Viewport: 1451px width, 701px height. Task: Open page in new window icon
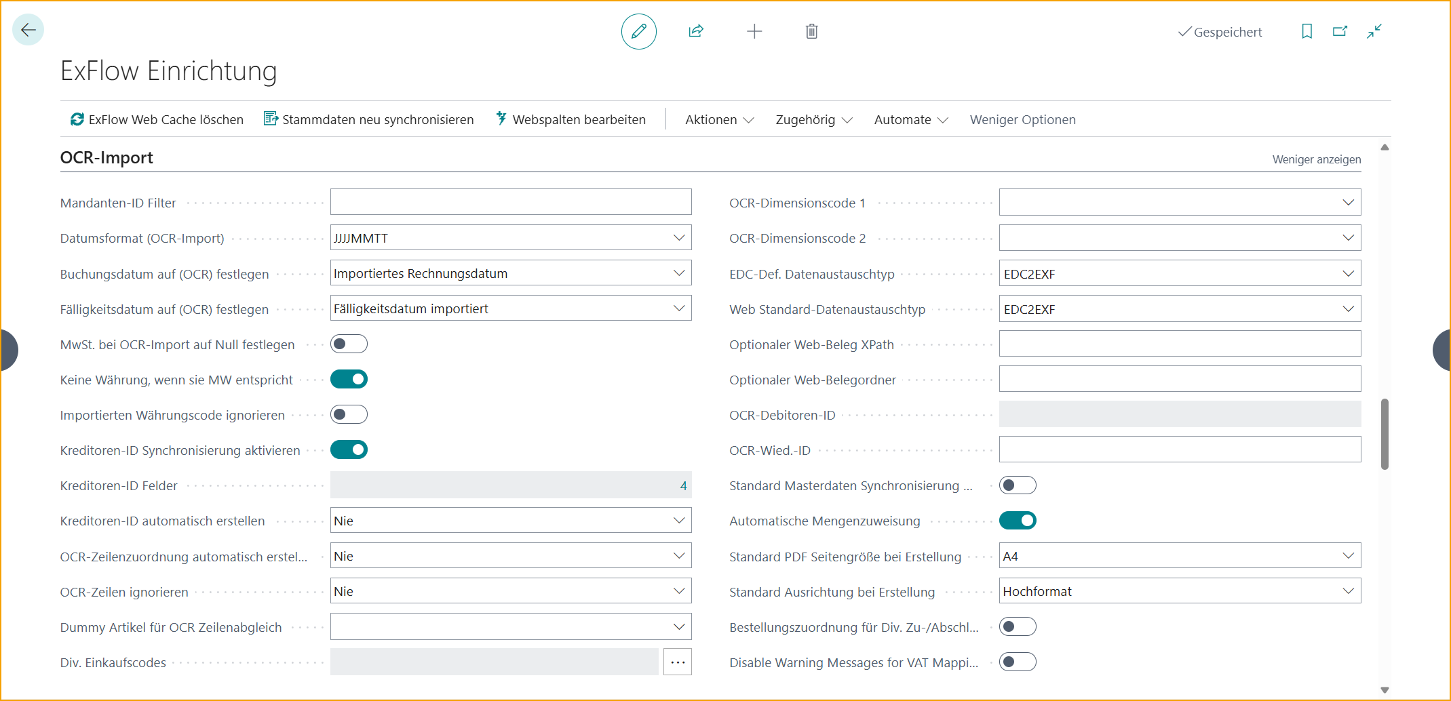pyautogui.click(x=1340, y=31)
